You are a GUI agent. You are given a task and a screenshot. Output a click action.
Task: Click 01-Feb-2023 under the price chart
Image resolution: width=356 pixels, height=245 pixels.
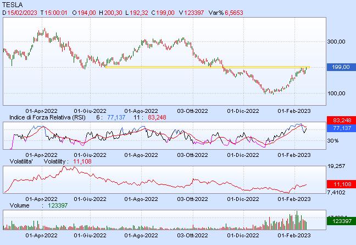click(294, 111)
